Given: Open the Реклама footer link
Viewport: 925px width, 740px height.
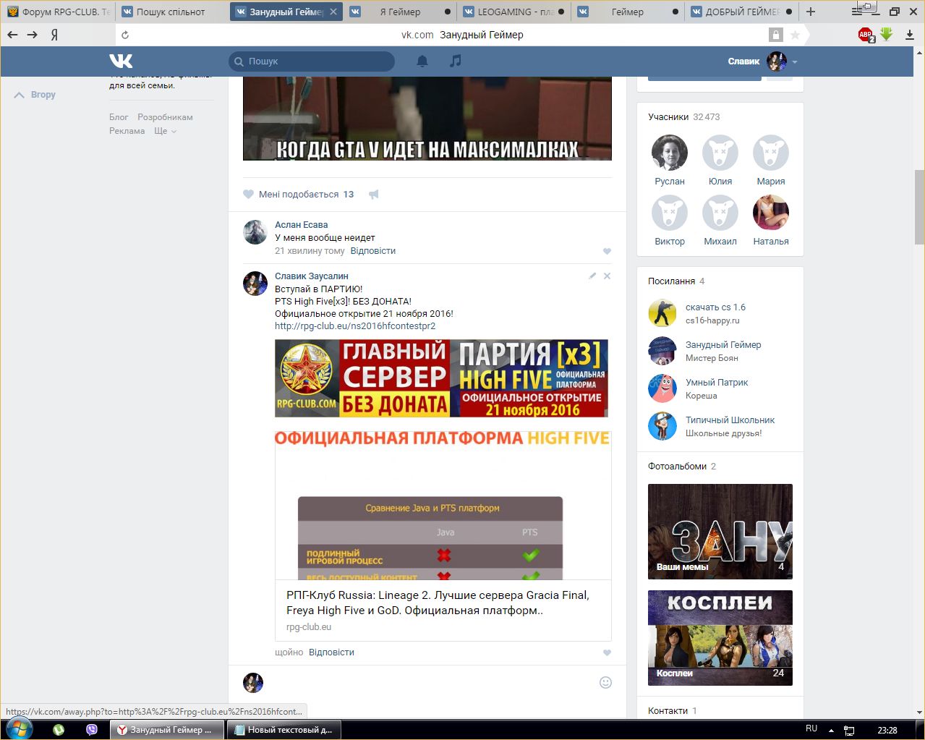Looking at the screenshot, I should coord(127,131).
